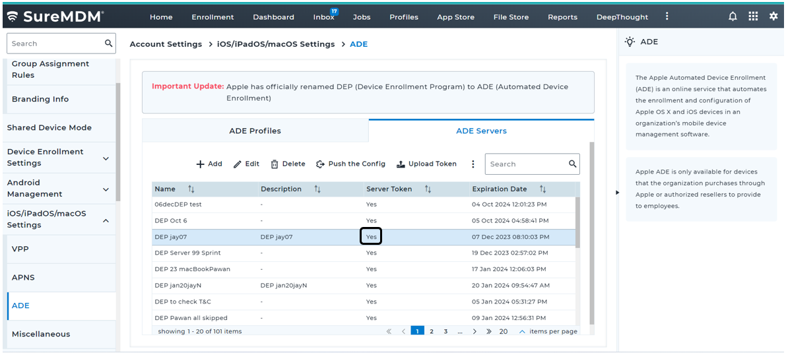Select Miscellaneous in sidebar
This screenshot has height=353, width=786.
[x=61, y=335]
